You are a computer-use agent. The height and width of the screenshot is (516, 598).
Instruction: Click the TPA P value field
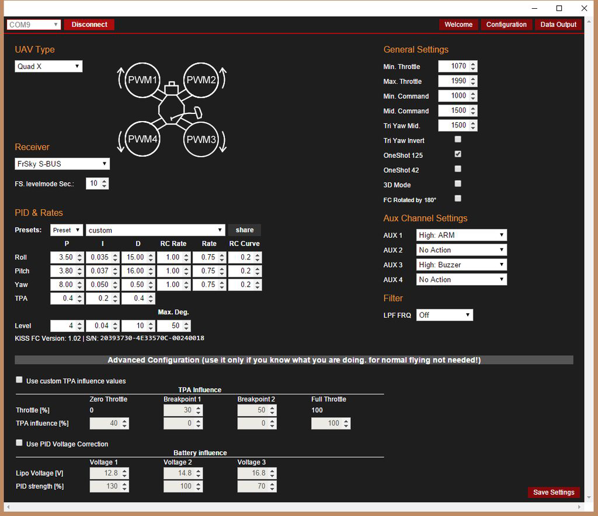pos(67,299)
